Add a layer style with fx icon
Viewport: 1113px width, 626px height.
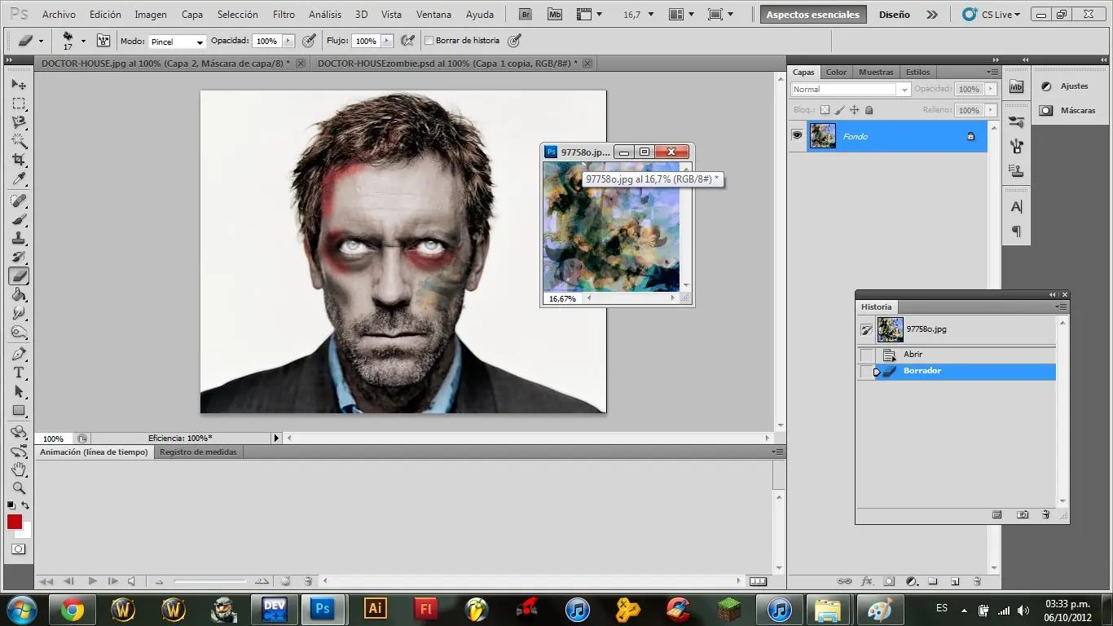(867, 581)
